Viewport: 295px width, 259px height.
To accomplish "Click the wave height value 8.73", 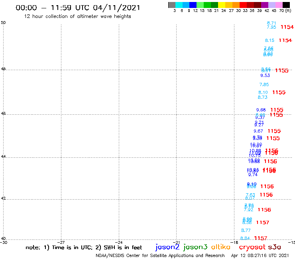I will coord(262,98).
